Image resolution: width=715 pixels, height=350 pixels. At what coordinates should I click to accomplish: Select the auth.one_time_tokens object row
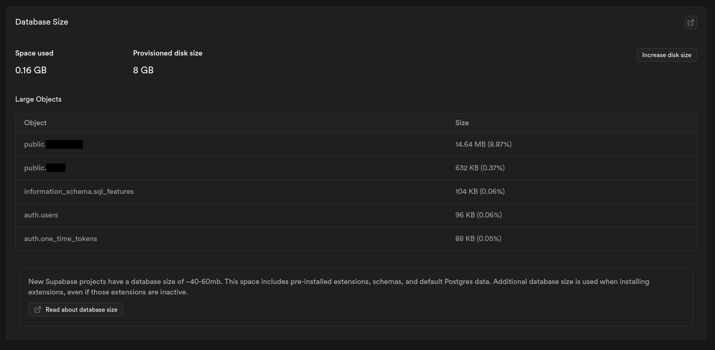pos(60,238)
